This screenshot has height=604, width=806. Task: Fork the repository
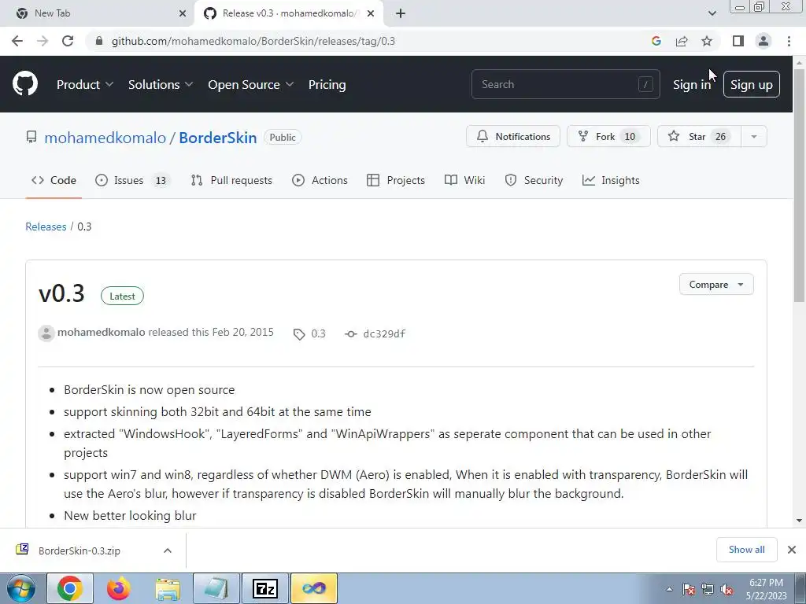608,137
